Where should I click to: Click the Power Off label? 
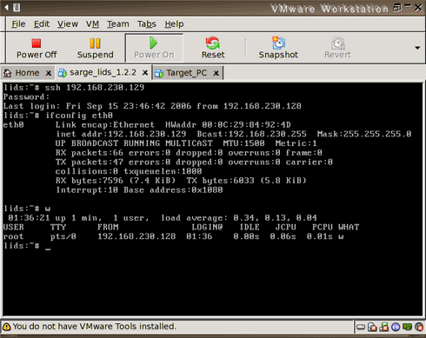pyautogui.click(x=37, y=55)
